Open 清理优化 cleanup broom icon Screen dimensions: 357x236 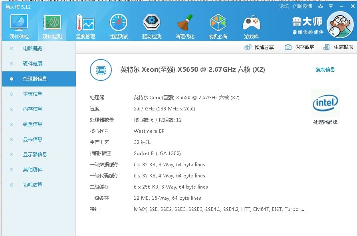click(x=185, y=22)
